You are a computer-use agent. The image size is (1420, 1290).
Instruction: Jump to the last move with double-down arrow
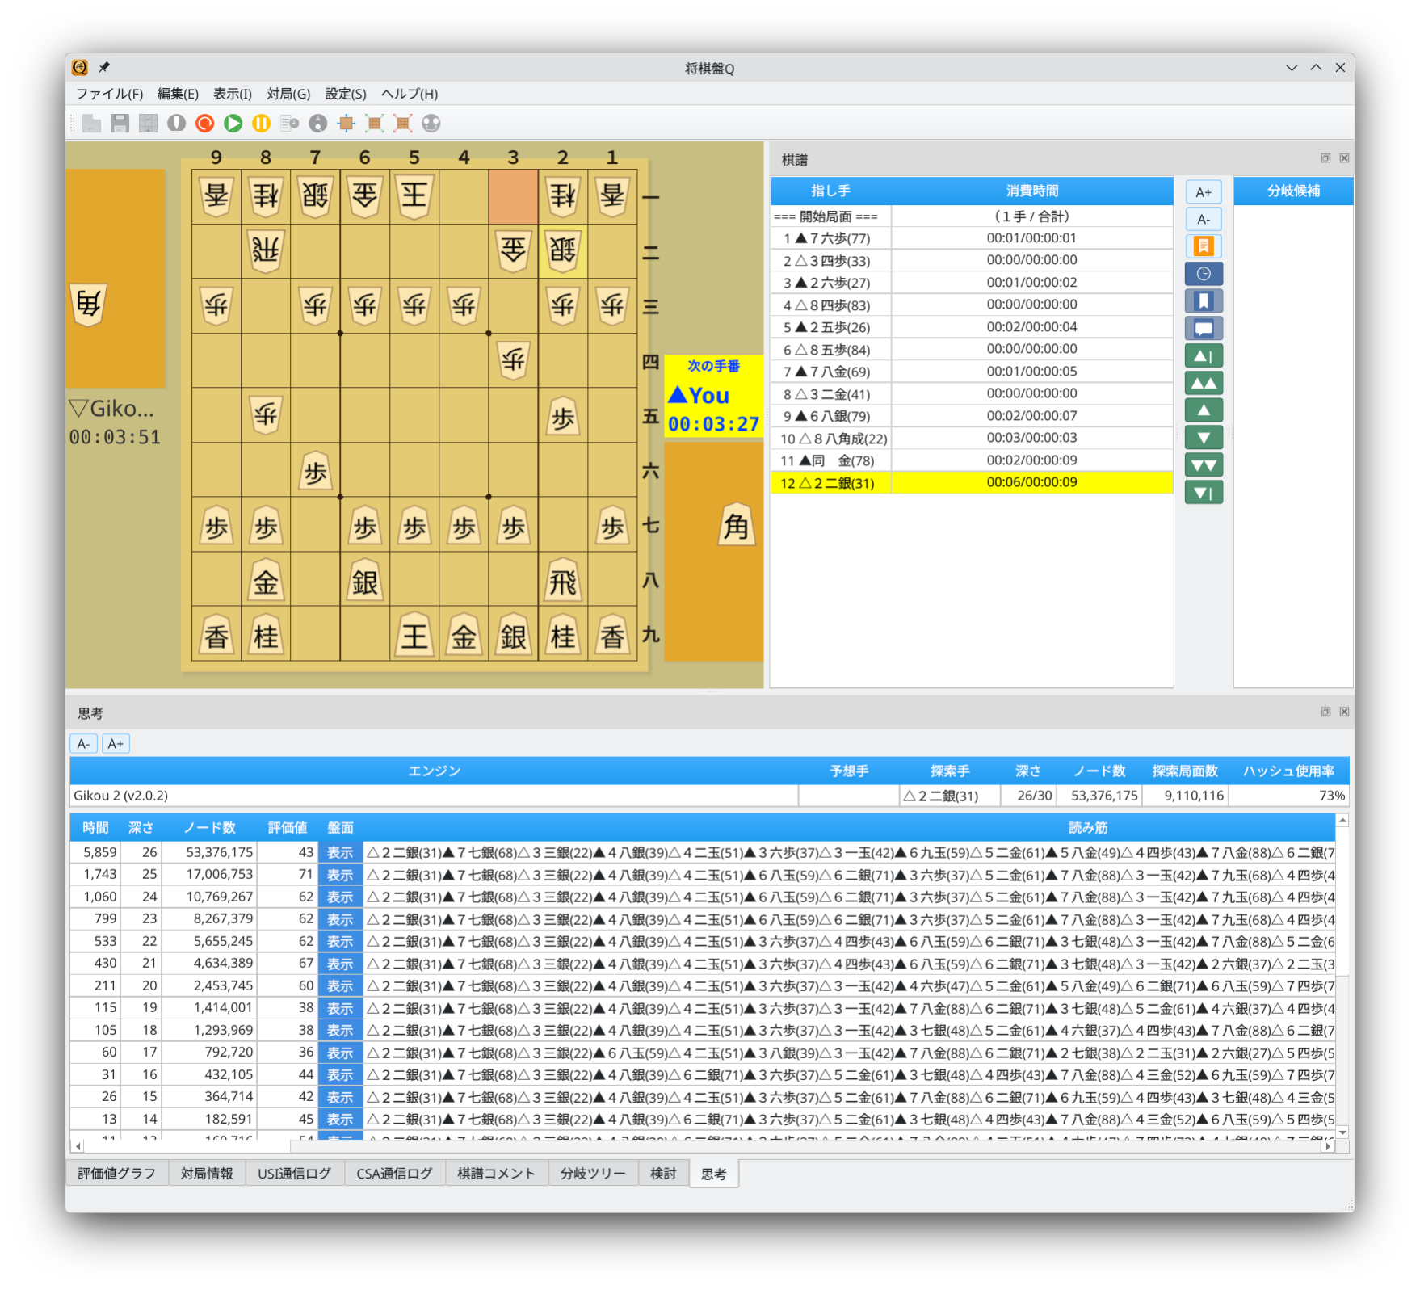pos(1204,464)
